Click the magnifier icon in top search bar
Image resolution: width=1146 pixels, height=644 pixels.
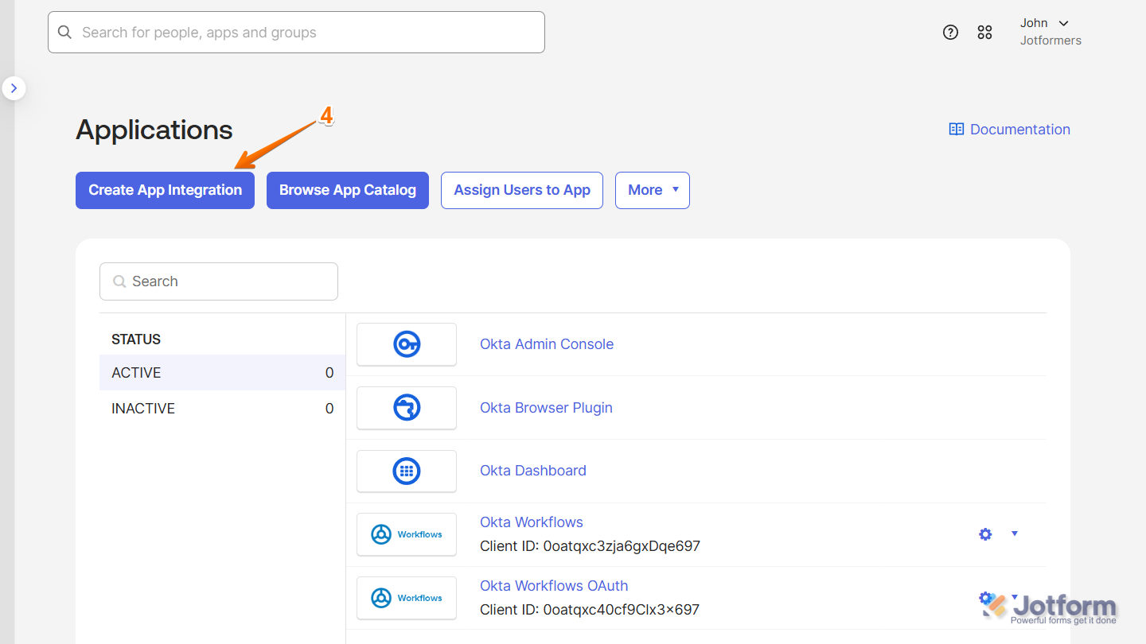(x=65, y=33)
